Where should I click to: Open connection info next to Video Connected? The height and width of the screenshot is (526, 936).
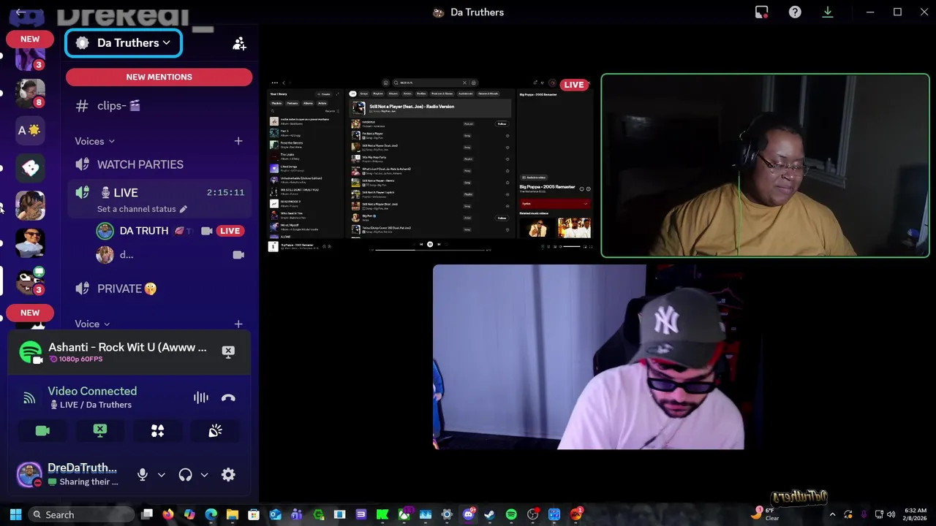[29, 398]
